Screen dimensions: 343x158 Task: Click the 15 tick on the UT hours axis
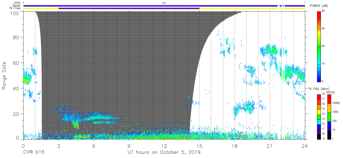(x=199, y=146)
